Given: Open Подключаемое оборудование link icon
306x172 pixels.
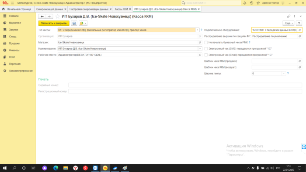Looking at the screenshot, I should click(x=300, y=30).
